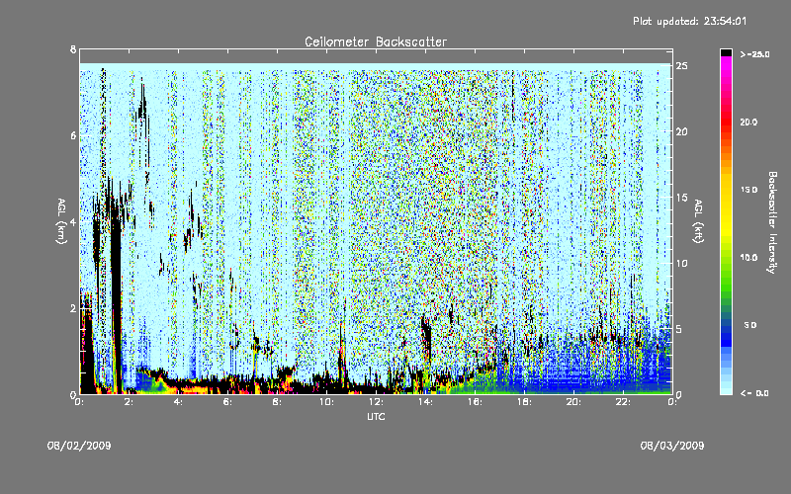Click the black top of the colorbar
Screen dimensions: 791x494
pyautogui.click(x=726, y=52)
